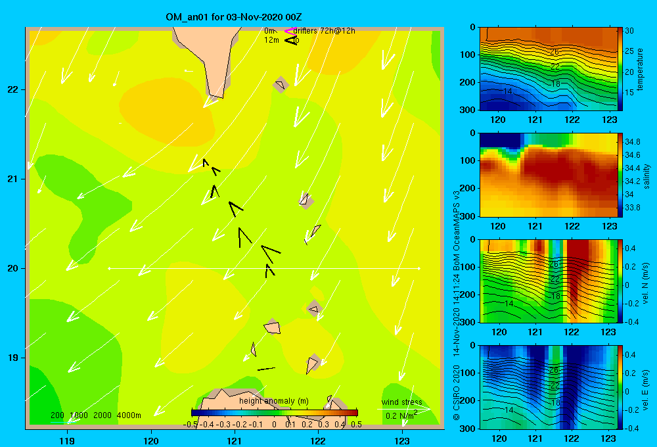Click the 'salinity' colorbar label
This screenshot has height=447, width=657.
647,177
